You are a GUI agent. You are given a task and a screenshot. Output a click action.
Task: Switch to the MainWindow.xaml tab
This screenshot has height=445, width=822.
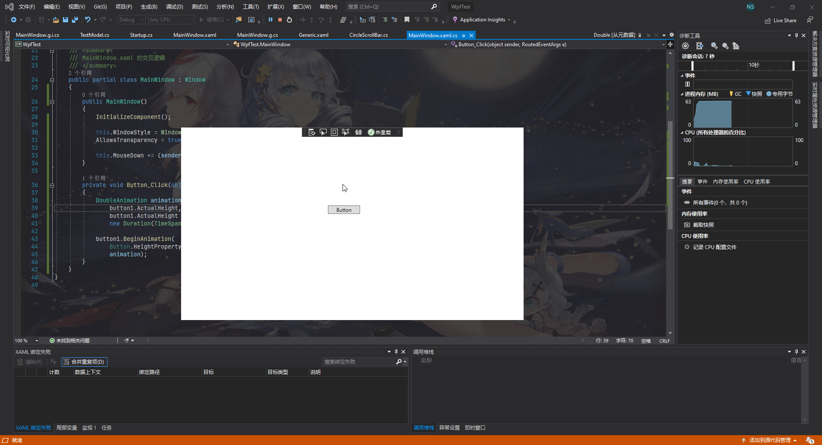click(x=195, y=35)
